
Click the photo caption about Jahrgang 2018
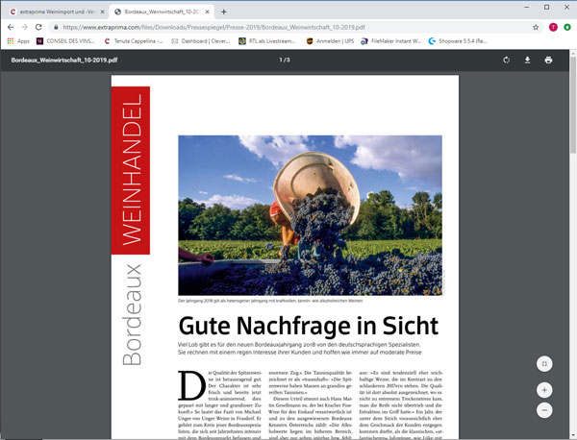tap(270, 301)
